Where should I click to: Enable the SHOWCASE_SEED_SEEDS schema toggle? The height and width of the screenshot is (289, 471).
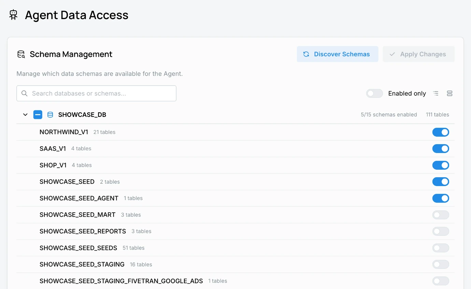point(441,248)
